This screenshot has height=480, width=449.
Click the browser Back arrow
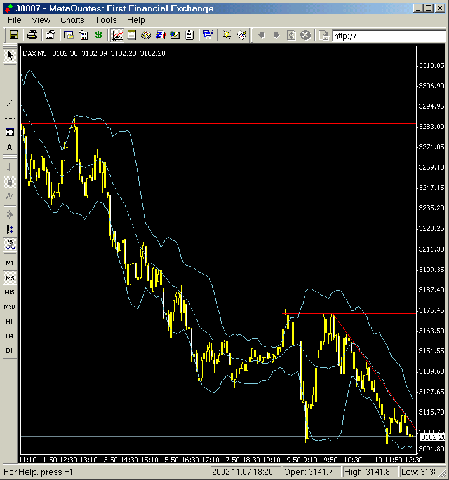[262, 35]
